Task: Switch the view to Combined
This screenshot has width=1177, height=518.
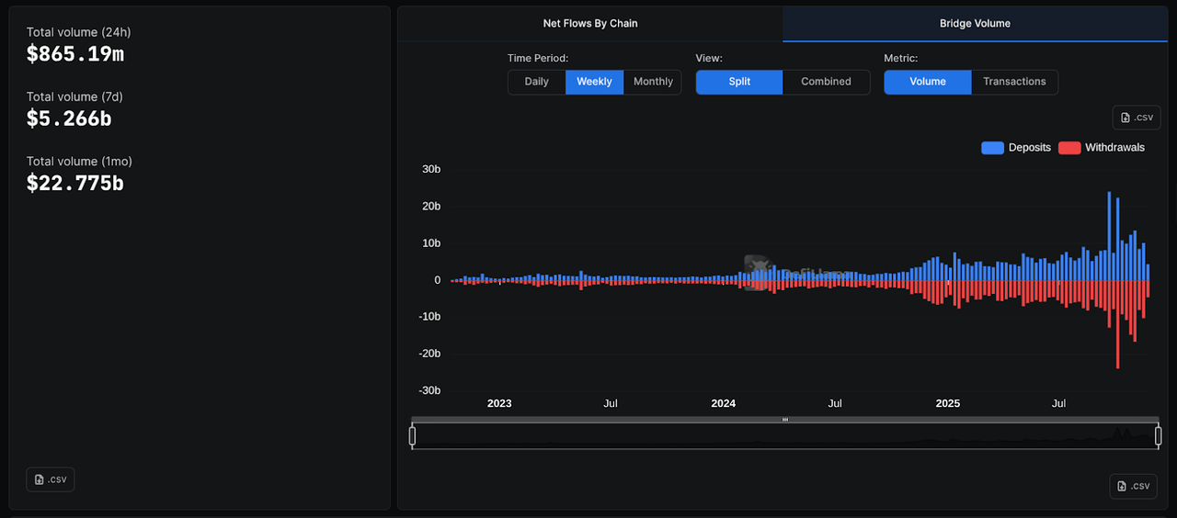Action: pos(826,82)
